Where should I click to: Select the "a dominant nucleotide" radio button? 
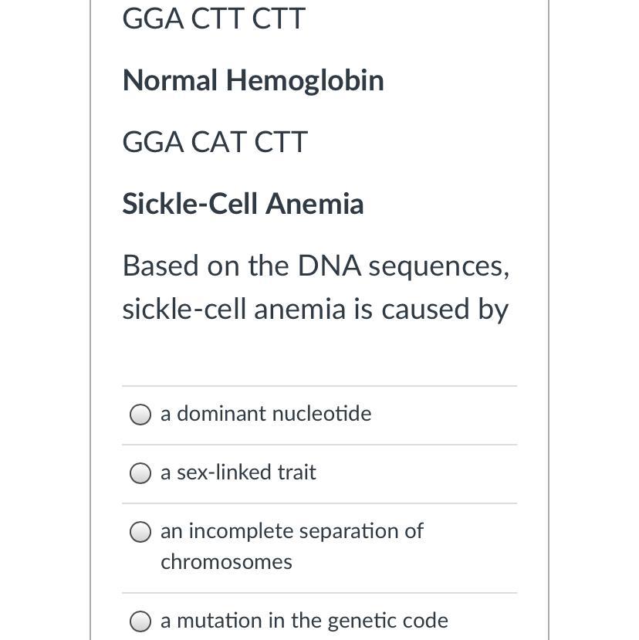point(140,415)
